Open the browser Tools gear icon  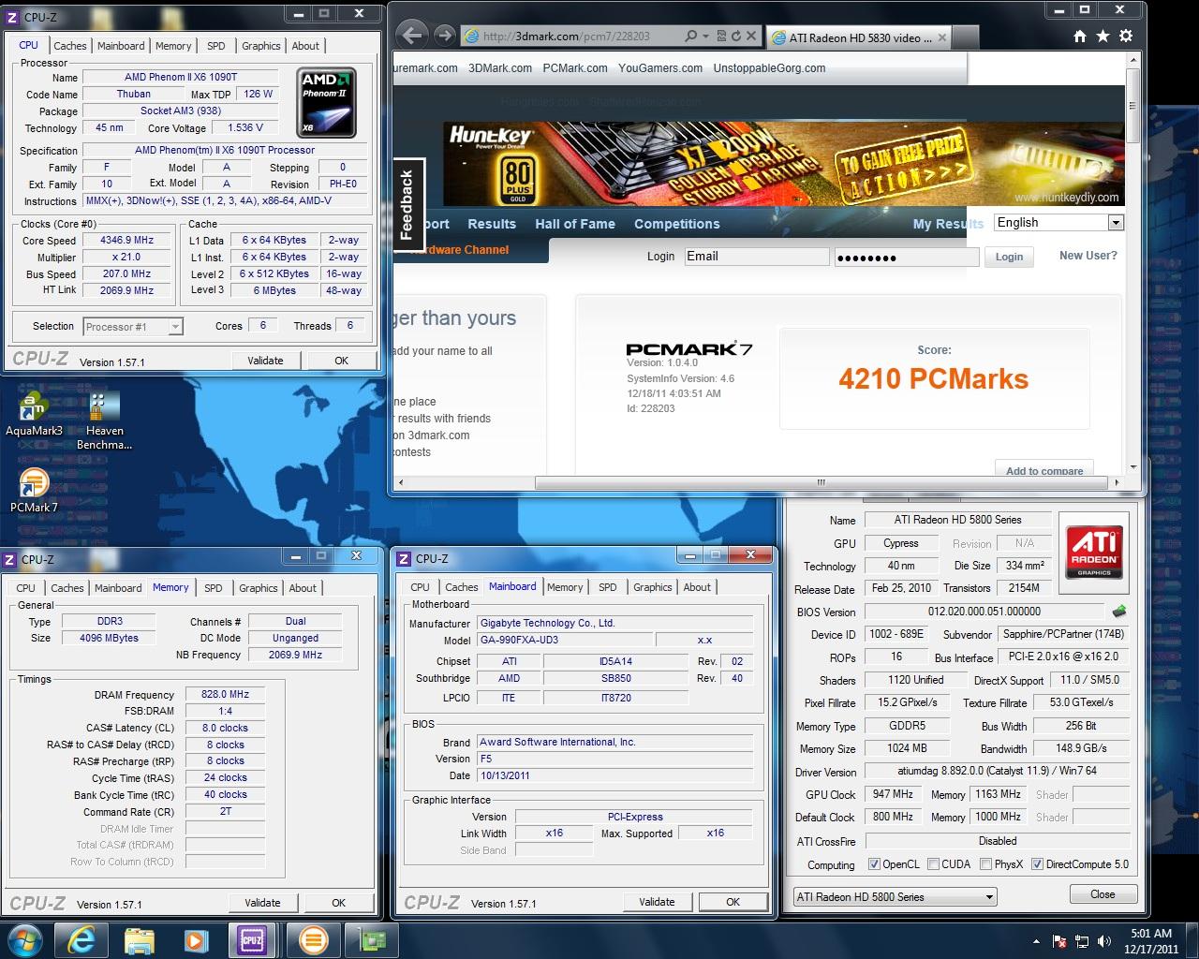pyautogui.click(x=1126, y=36)
